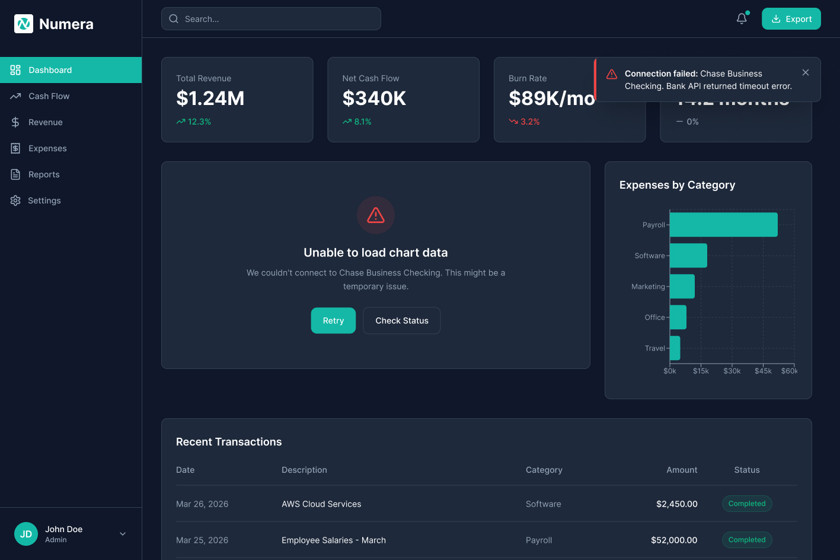840x560 pixels.
Task: Click the Employee Salaries - March description
Action: click(x=334, y=540)
